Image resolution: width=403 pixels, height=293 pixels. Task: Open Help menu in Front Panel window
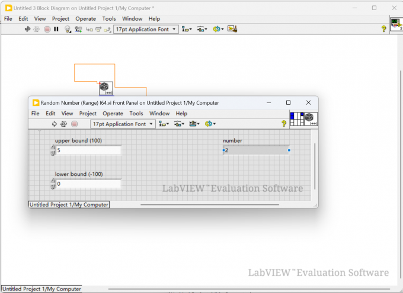point(181,114)
